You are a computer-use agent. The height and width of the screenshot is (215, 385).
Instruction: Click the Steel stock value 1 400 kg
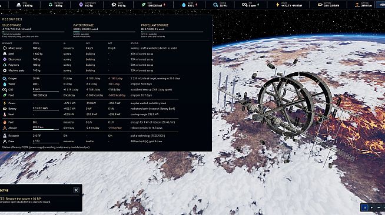point(38,53)
